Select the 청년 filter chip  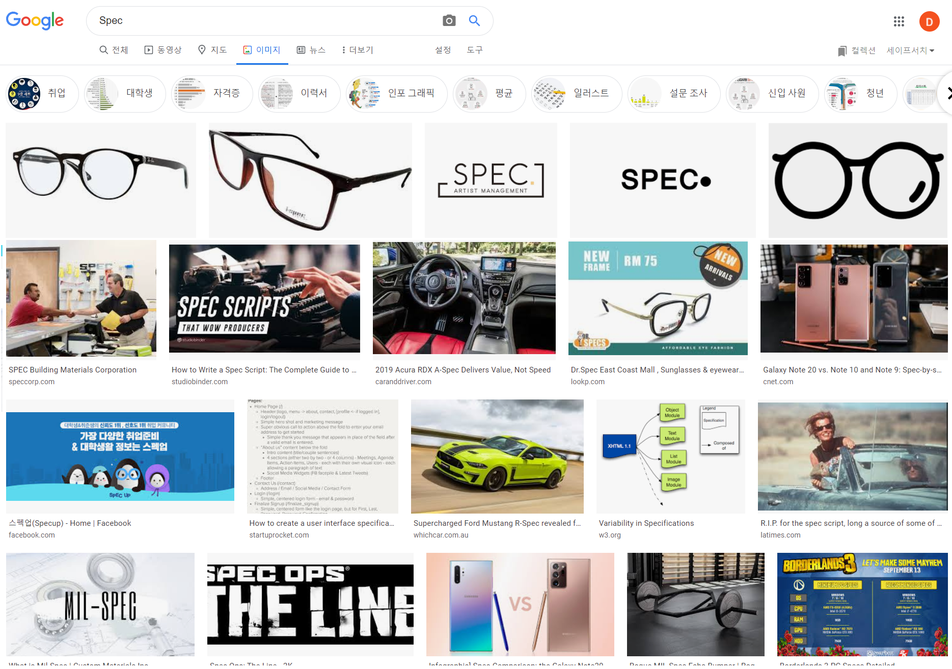860,94
